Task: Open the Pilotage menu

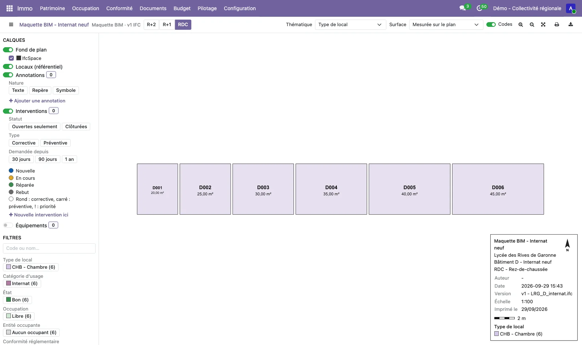Action: 207,8
